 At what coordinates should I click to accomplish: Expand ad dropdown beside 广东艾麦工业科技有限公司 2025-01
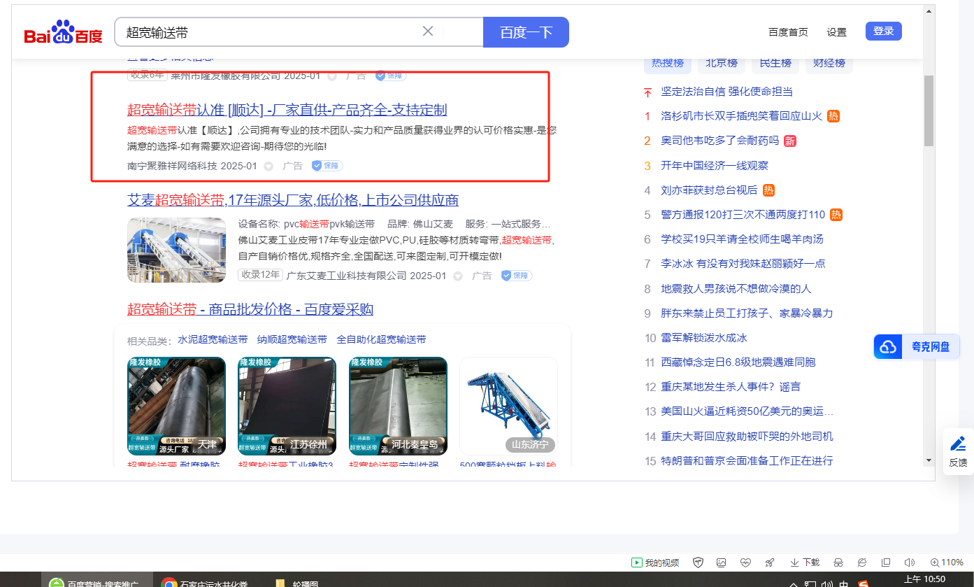click(458, 276)
